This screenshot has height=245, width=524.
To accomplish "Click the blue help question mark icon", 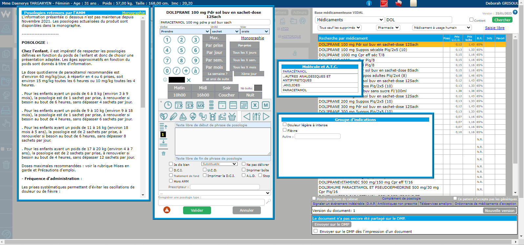I will pyautogui.click(x=515, y=12).
